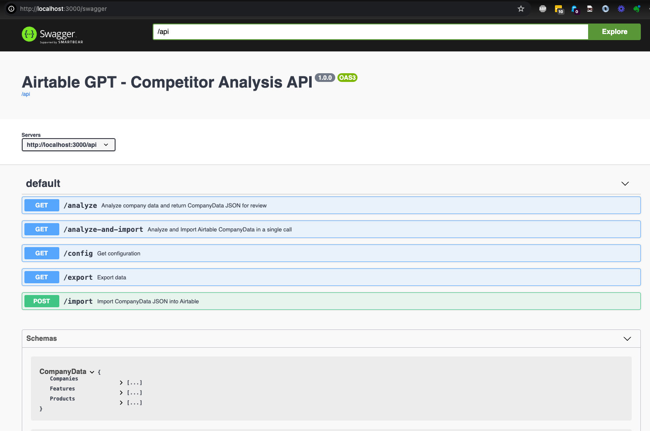Open the masked document extension icon
The width and height of the screenshot is (650, 431).
pos(590,9)
